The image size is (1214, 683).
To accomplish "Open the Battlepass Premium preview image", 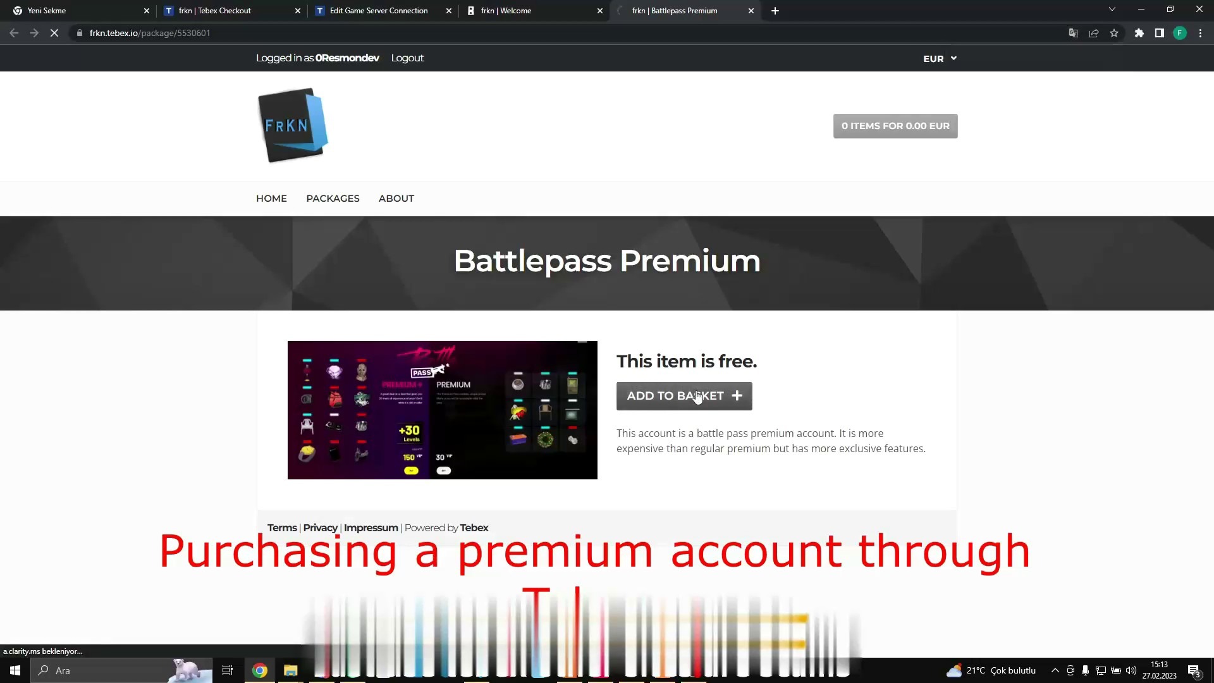I will [442, 410].
